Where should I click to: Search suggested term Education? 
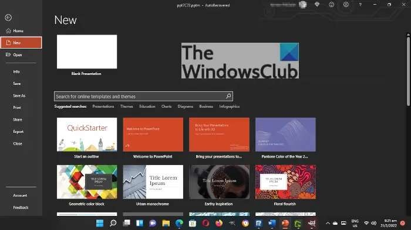pos(147,107)
